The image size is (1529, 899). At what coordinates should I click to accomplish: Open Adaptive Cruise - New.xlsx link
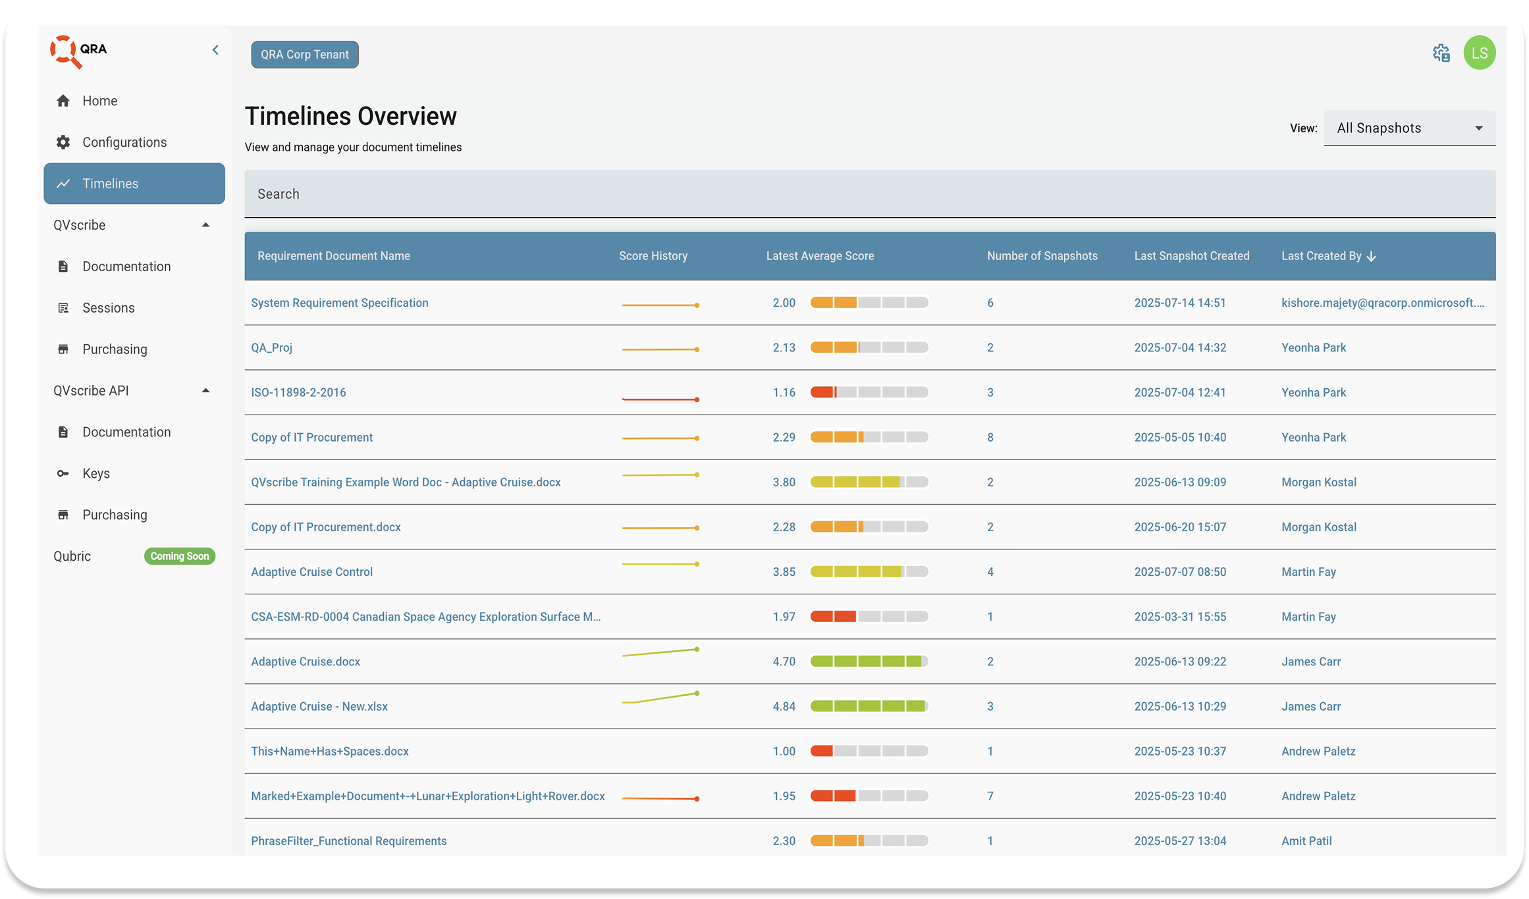319,706
